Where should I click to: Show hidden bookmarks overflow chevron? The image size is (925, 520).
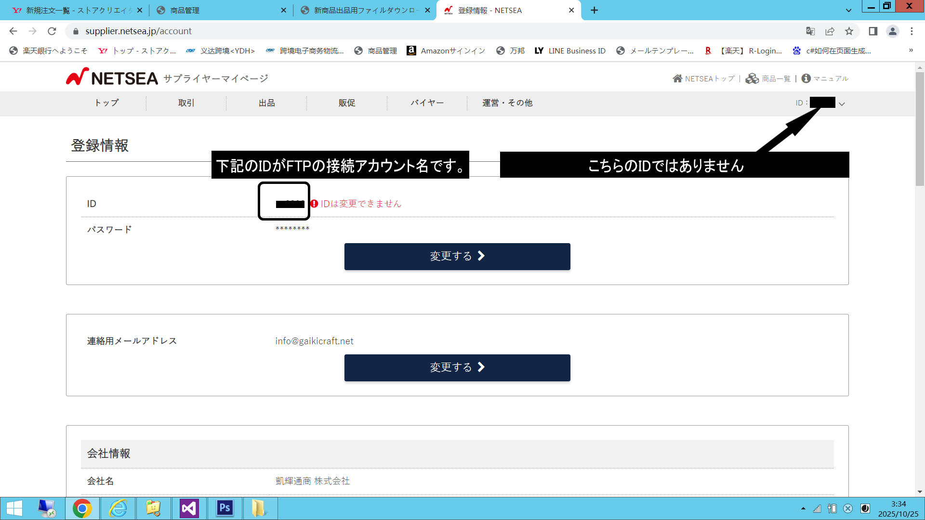(x=911, y=51)
